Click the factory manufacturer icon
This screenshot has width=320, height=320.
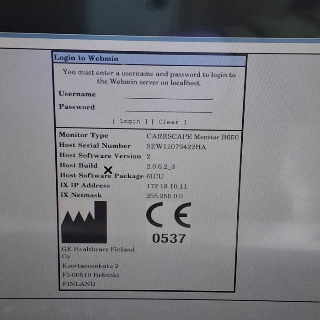84,223
